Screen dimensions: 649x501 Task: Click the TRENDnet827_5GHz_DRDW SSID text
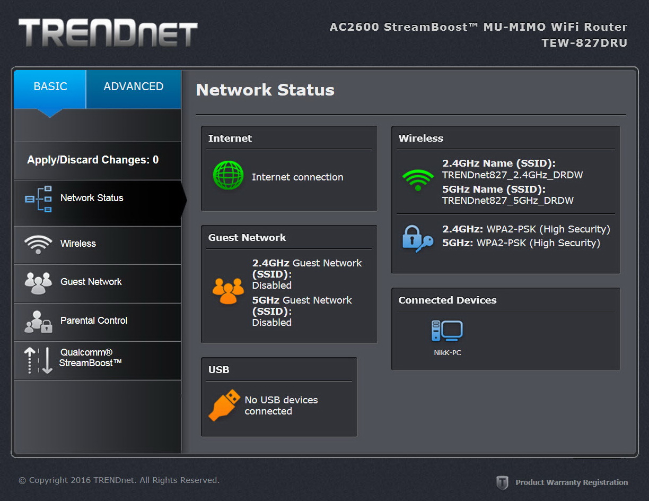click(508, 201)
